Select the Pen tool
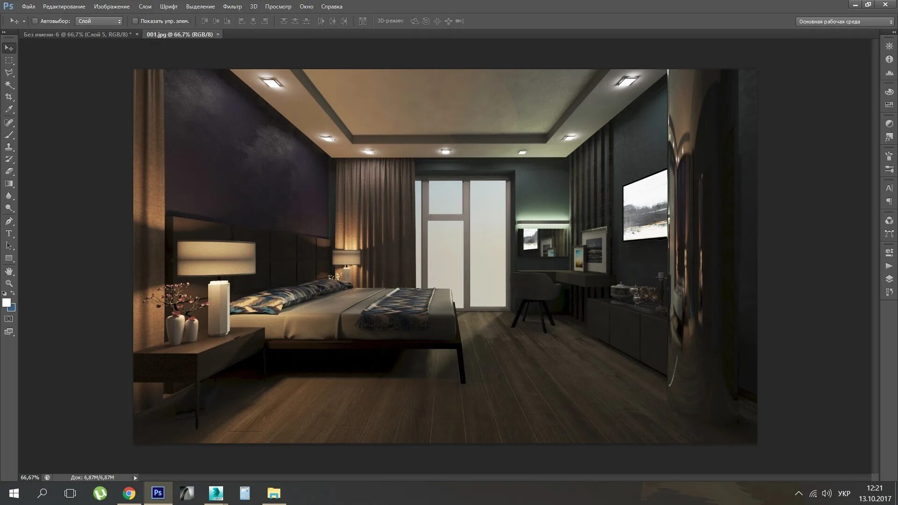Viewport: 898px width, 505px height. 9,221
